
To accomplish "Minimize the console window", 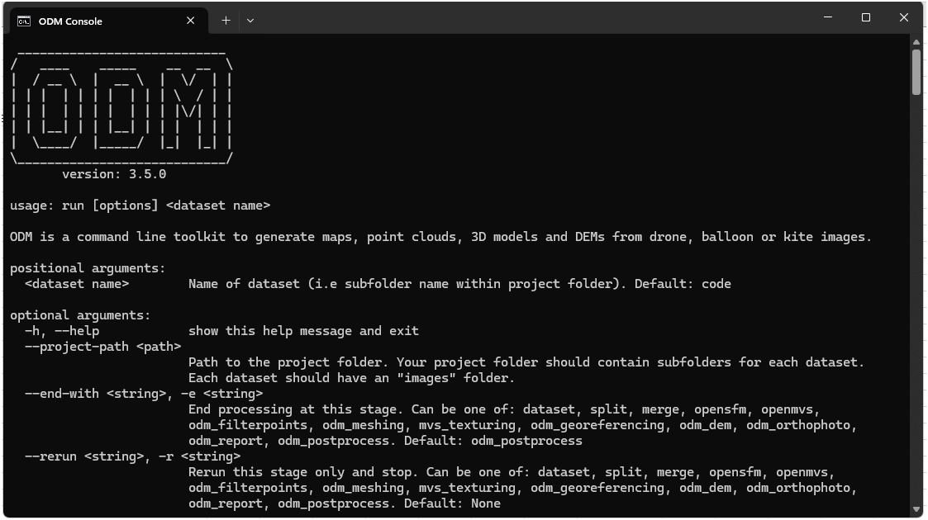I will tap(827, 17).
